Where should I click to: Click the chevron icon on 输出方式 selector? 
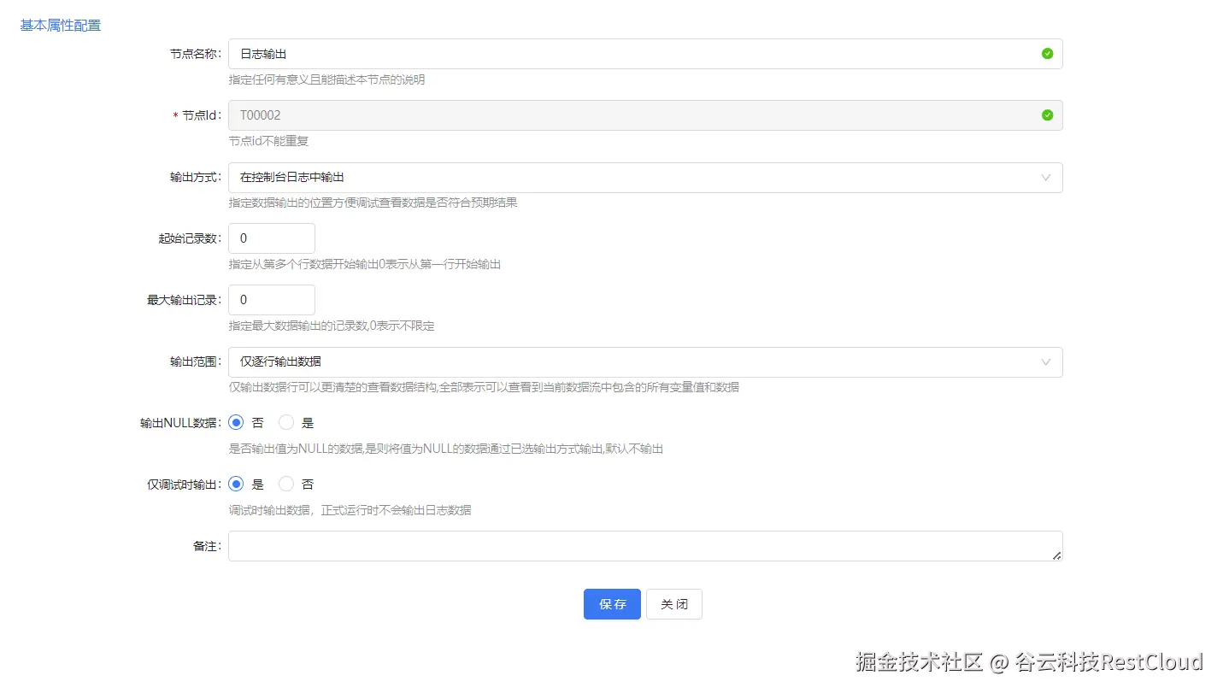pyautogui.click(x=1045, y=177)
